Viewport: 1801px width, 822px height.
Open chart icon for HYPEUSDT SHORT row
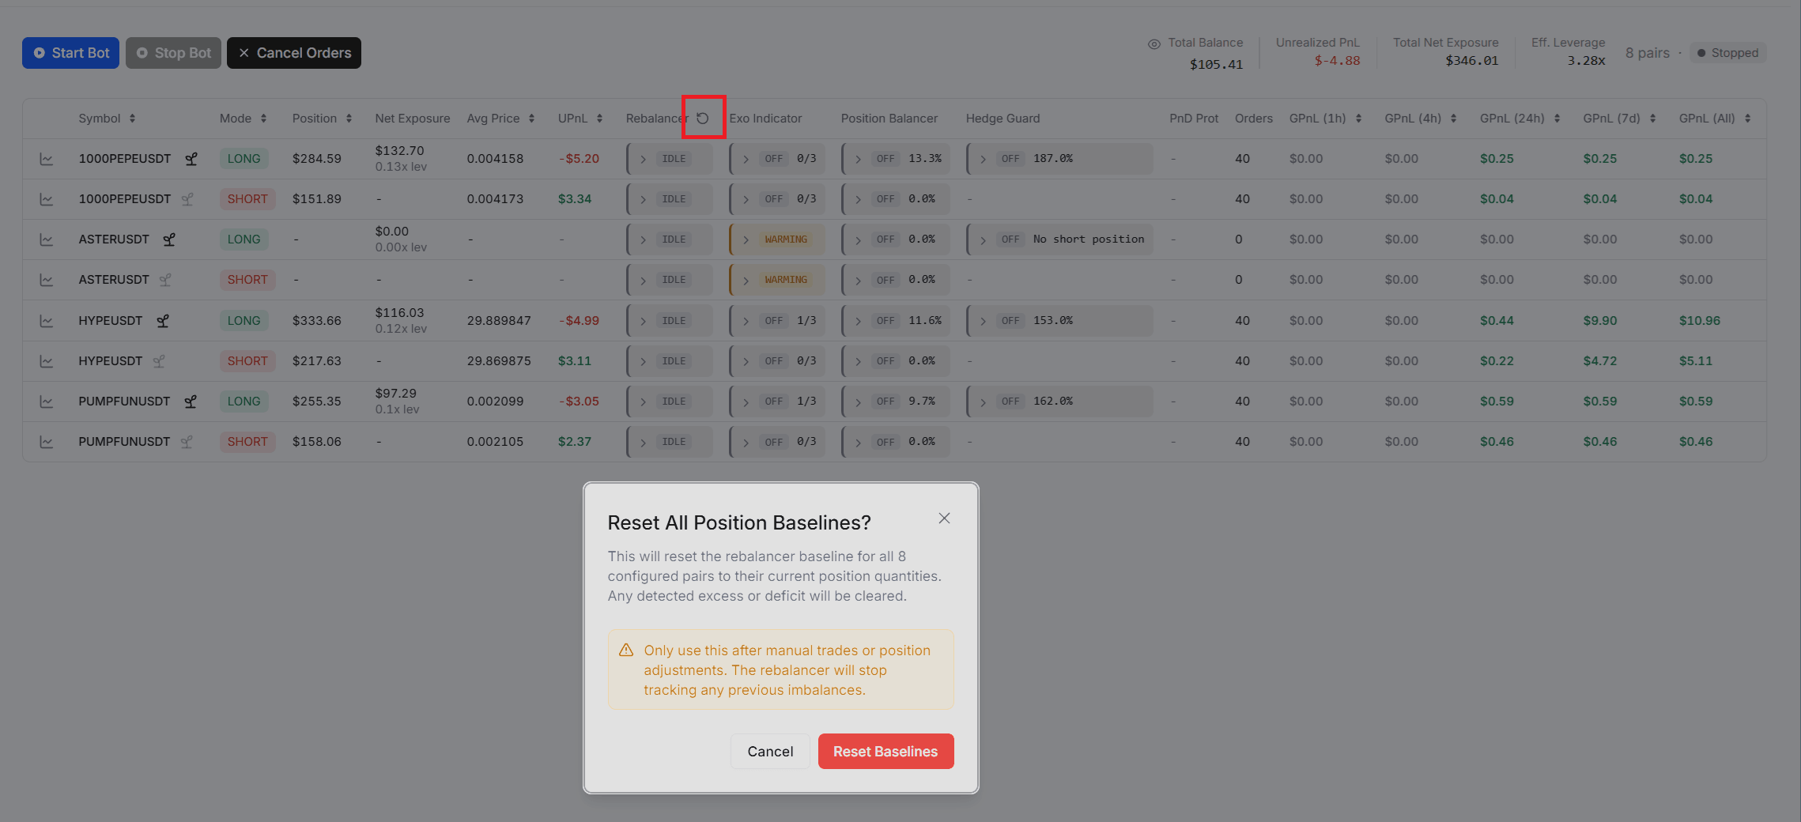pos(47,361)
